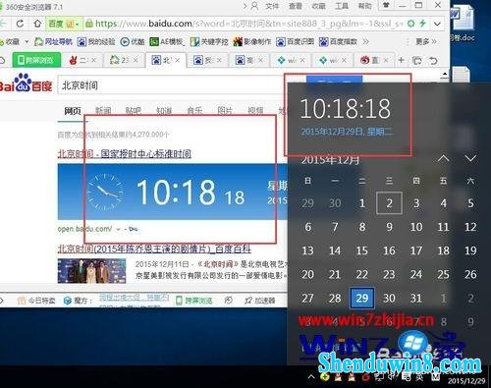The width and height of the screenshot is (491, 388).
Task: Go to next month with down chevron
Action: pos(470,158)
